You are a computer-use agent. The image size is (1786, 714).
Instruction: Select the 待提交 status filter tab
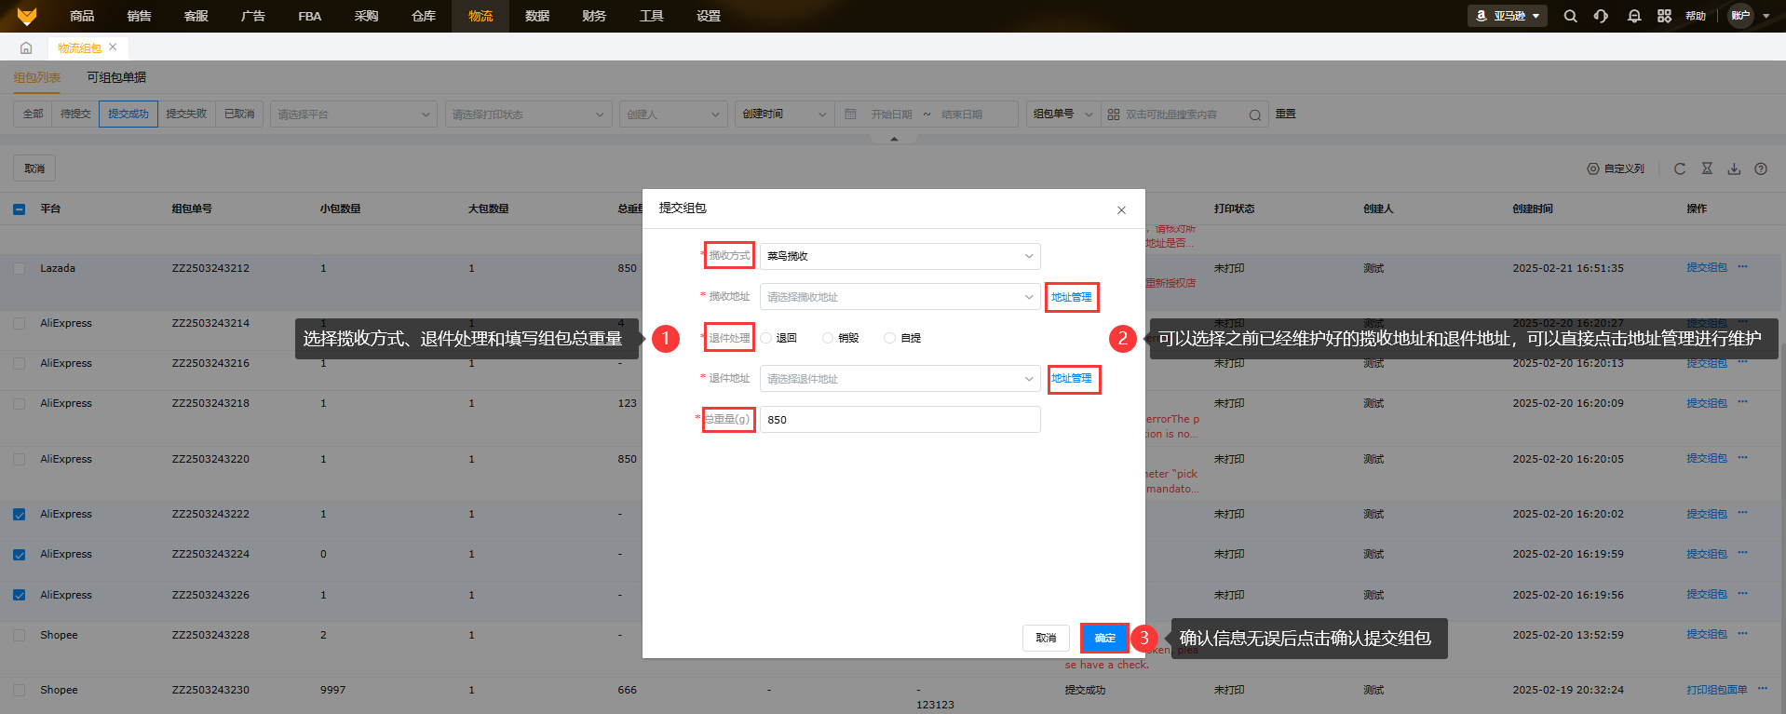click(75, 115)
